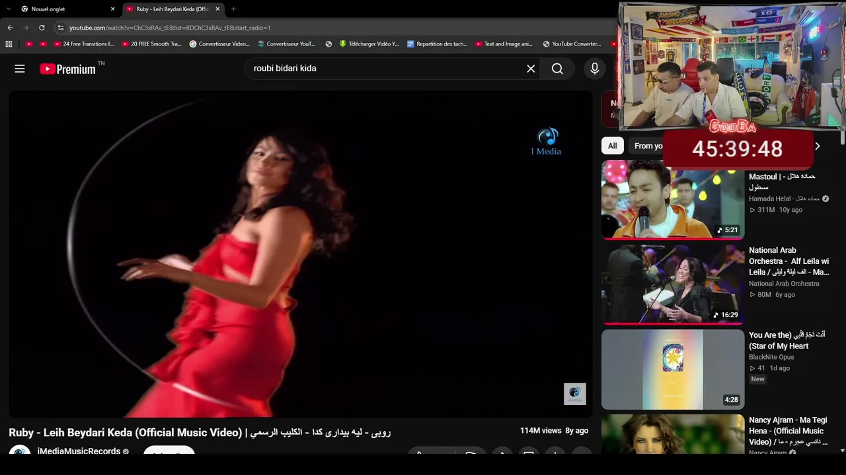The width and height of the screenshot is (846, 475).
Task: Open the Alf Leila wi Leila thumbnail
Action: point(673,284)
